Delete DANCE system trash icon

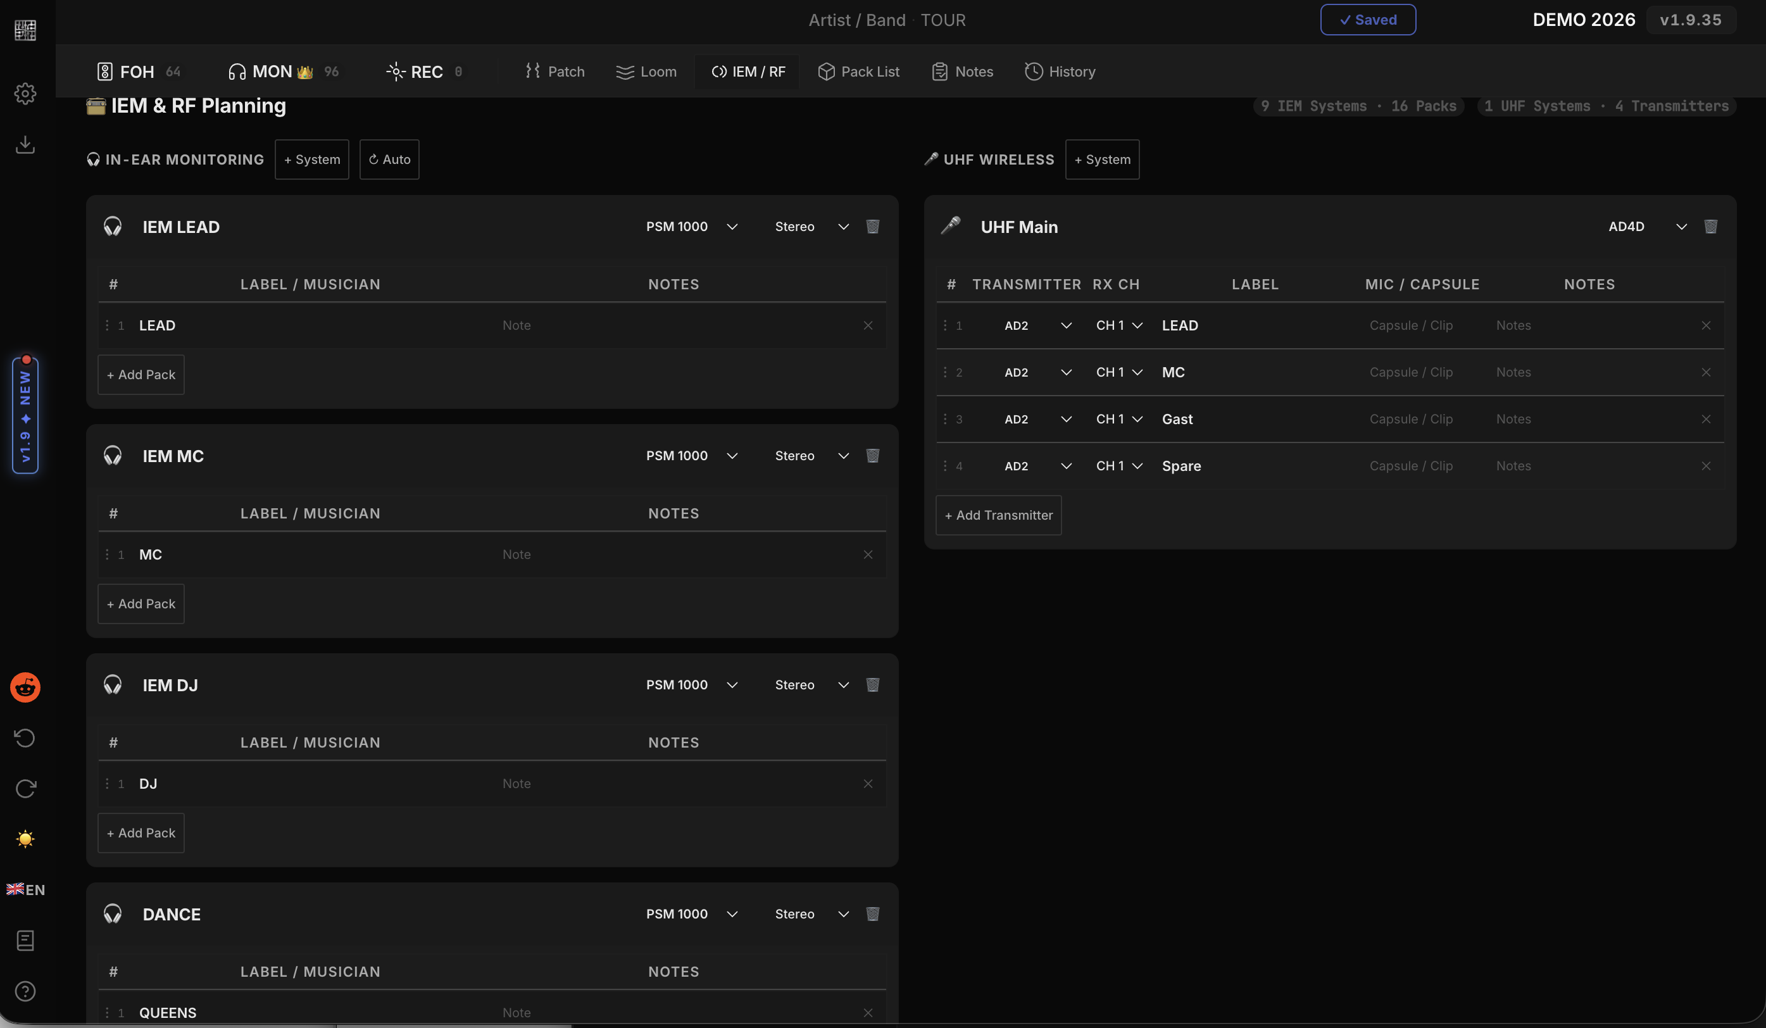pos(872,914)
